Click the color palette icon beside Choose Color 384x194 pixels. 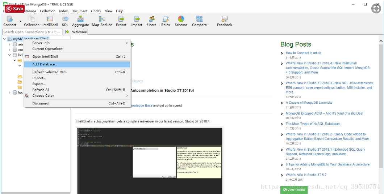[27, 95]
